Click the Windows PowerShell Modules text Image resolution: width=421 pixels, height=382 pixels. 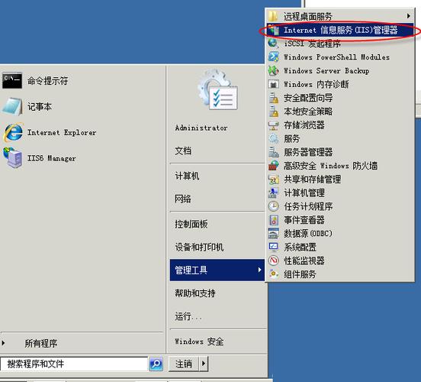click(336, 57)
